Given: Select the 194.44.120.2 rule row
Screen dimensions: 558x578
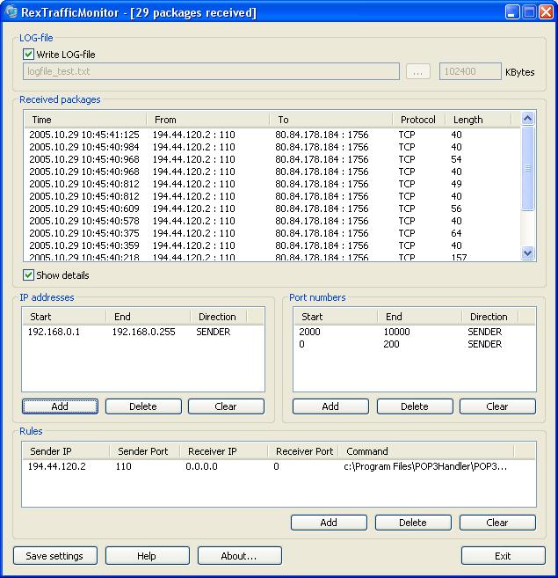Looking at the screenshot, I should tap(279, 466).
